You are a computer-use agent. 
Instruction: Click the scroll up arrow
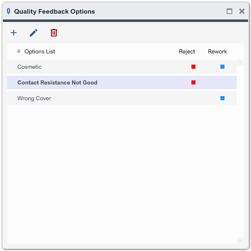click(x=240, y=63)
